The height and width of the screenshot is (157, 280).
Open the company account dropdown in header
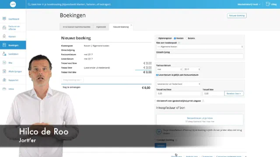249,4
